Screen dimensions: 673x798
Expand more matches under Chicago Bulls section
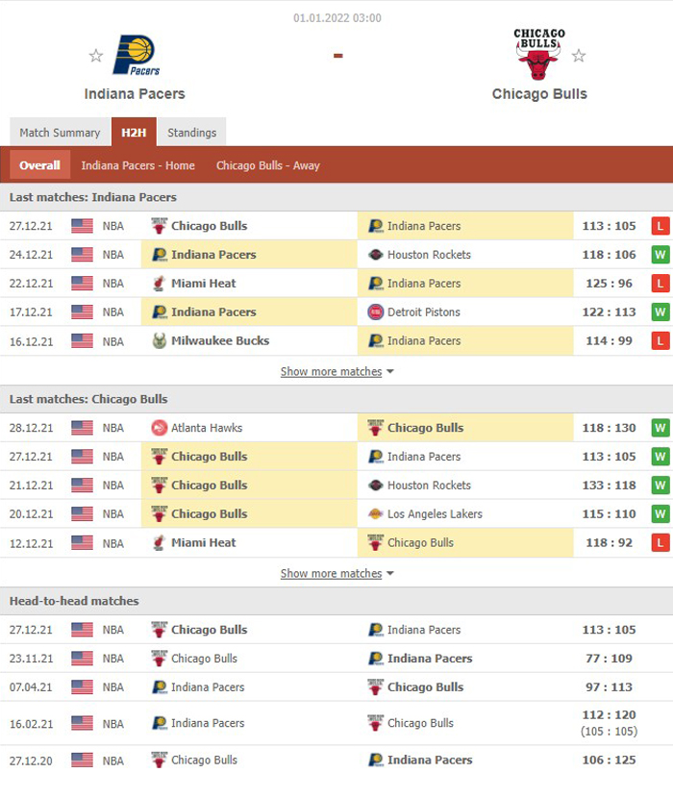[x=337, y=574]
